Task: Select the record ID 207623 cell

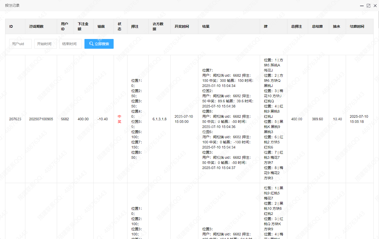Action: (x=15, y=119)
